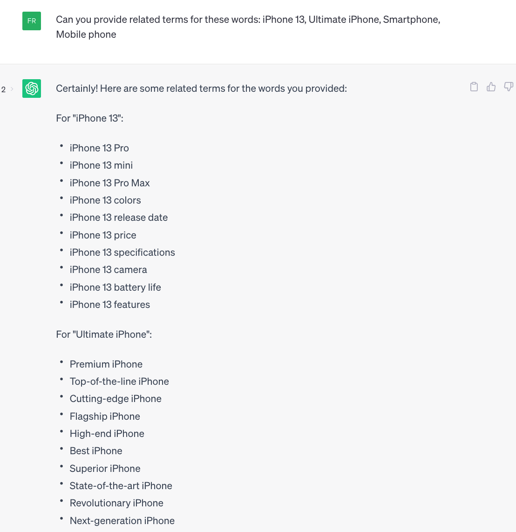
Task: Click the "Next-generation iPhone" list item
Action: point(122,521)
